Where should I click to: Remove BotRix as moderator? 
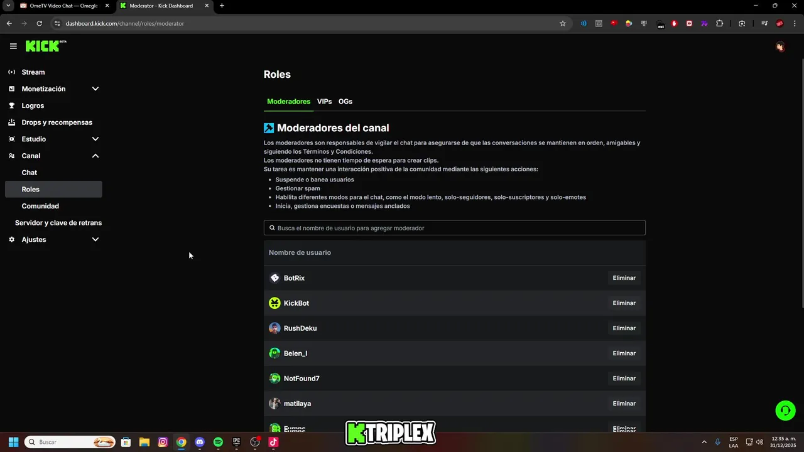(624, 278)
